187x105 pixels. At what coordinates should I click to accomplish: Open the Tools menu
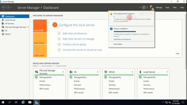pyautogui.click(x=167, y=8)
